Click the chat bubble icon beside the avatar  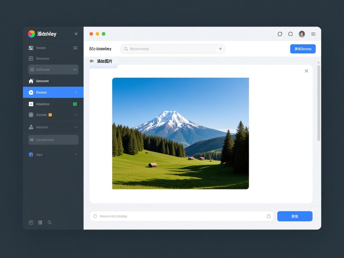tap(290, 34)
